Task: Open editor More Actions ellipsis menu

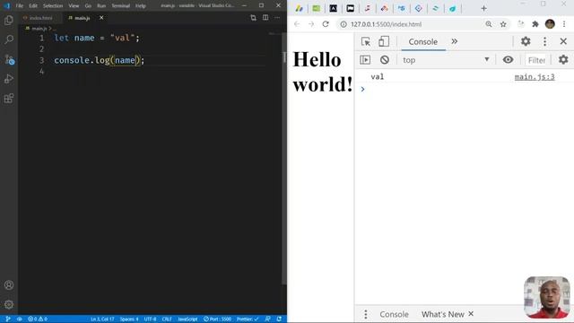Action: pyautogui.click(x=277, y=18)
